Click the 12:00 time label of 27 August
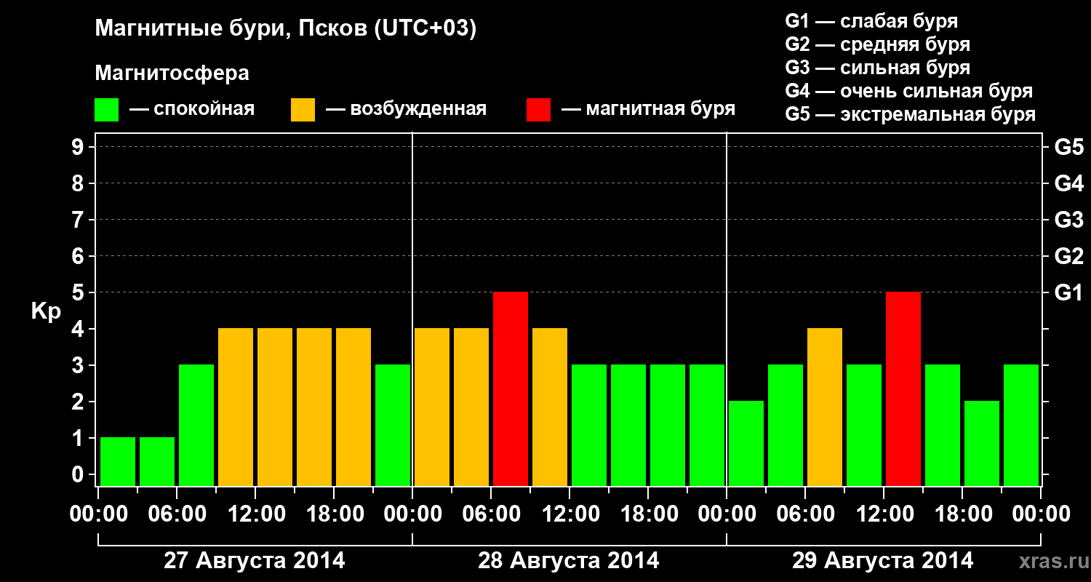The width and height of the screenshot is (1091, 582). click(x=255, y=514)
